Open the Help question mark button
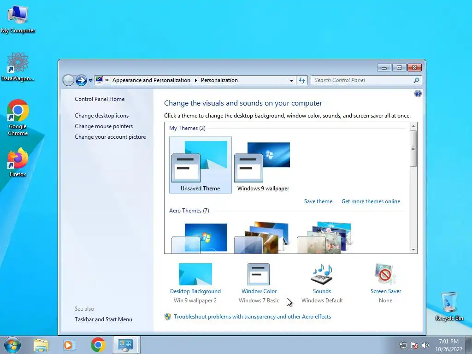Image resolution: width=472 pixels, height=354 pixels. (418, 94)
